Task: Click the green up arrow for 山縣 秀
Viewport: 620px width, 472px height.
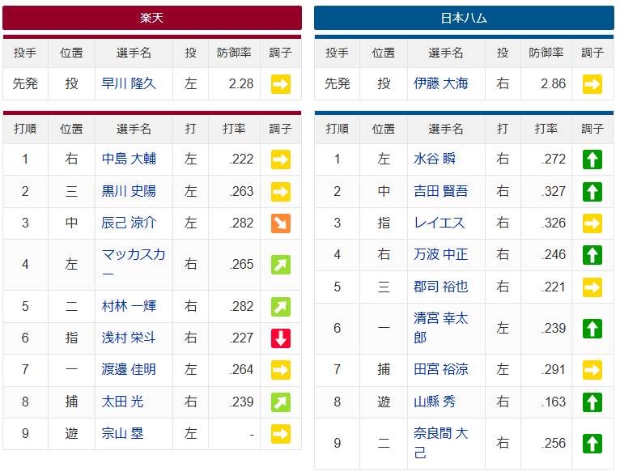Action: [592, 402]
